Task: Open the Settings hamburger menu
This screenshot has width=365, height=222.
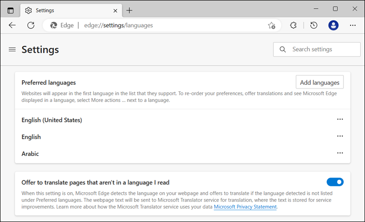Action: coord(12,49)
